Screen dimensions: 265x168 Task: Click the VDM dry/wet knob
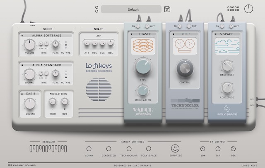tap(203, 149)
